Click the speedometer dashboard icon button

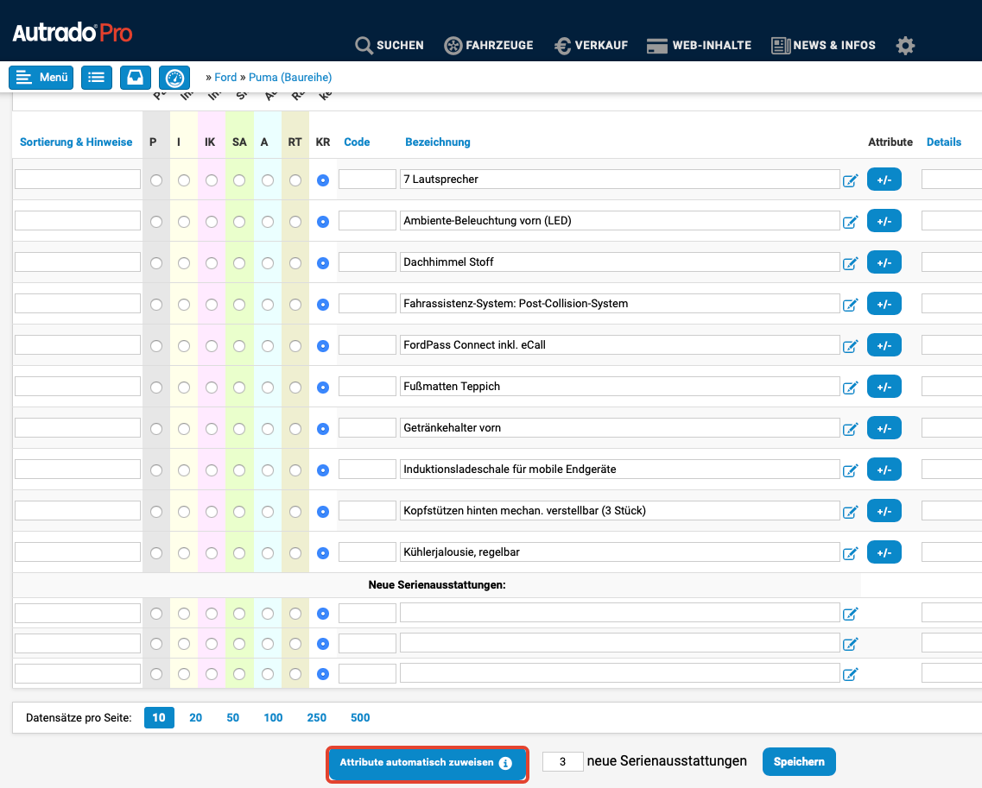tap(174, 78)
